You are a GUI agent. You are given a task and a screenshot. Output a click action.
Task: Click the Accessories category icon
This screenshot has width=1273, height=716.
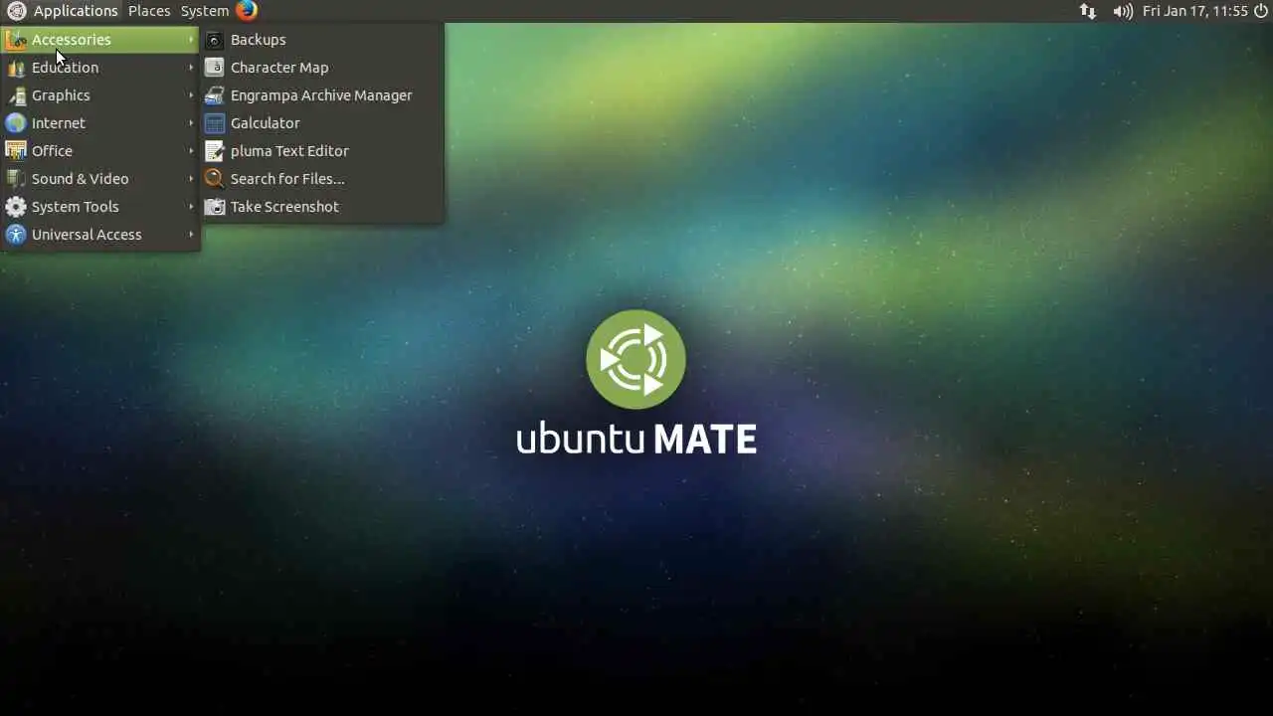click(x=16, y=40)
